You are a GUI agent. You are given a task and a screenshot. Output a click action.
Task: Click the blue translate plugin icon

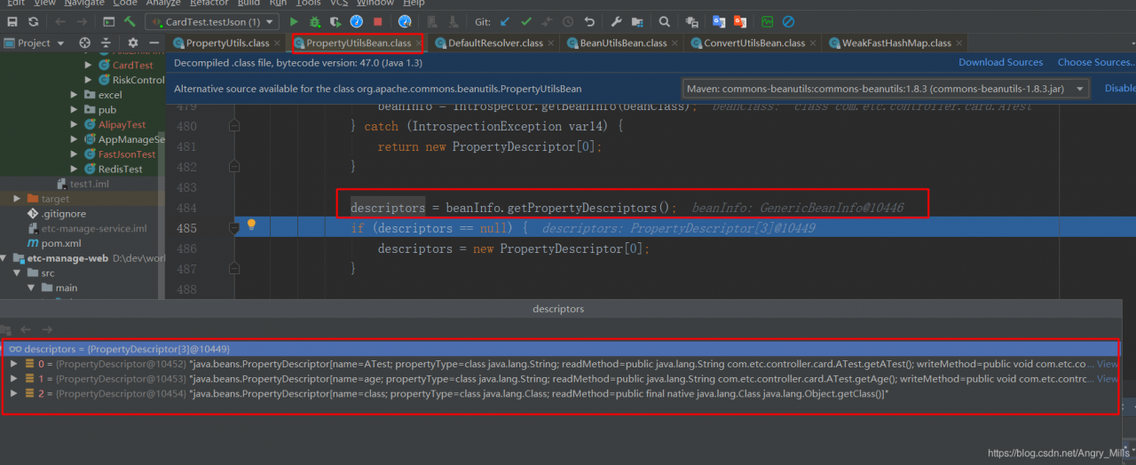coord(719,21)
